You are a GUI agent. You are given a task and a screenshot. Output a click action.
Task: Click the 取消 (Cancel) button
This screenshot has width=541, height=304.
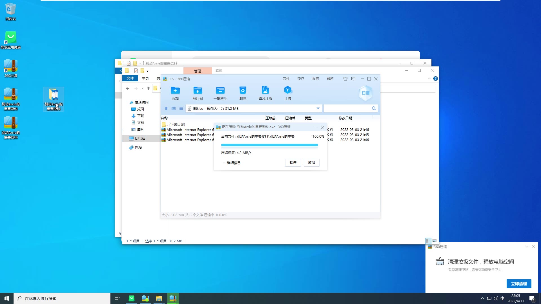tap(312, 163)
